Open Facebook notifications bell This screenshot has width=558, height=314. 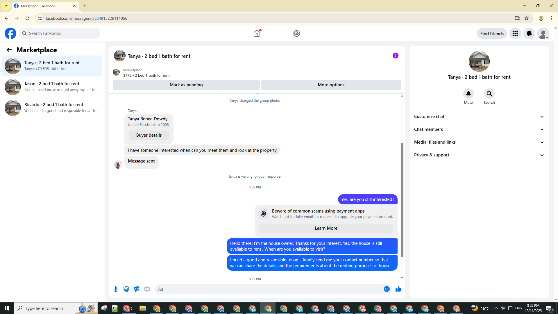coord(529,33)
